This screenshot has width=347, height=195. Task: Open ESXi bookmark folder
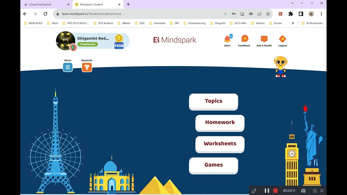click(x=140, y=23)
